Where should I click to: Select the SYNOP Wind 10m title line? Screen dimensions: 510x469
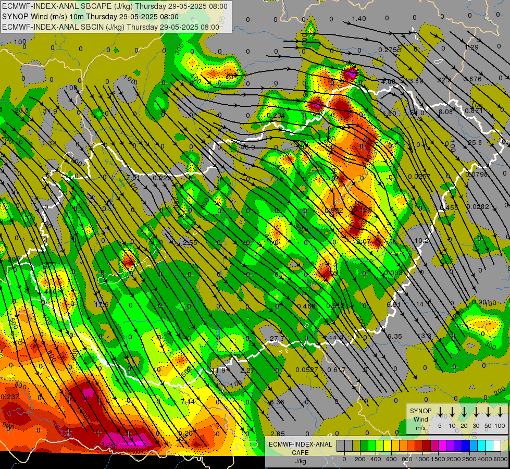pyautogui.click(x=91, y=17)
